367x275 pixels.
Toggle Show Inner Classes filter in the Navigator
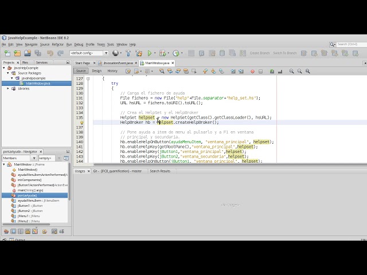35,231
